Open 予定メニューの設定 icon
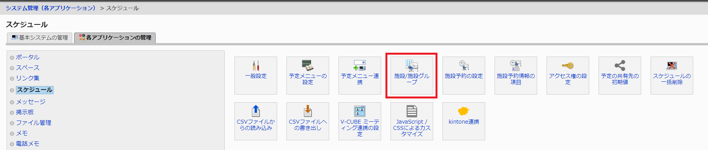Viewport: 708px width, 150px height. pyautogui.click(x=308, y=65)
